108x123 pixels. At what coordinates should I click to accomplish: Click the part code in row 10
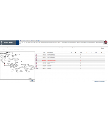click(44, 68)
